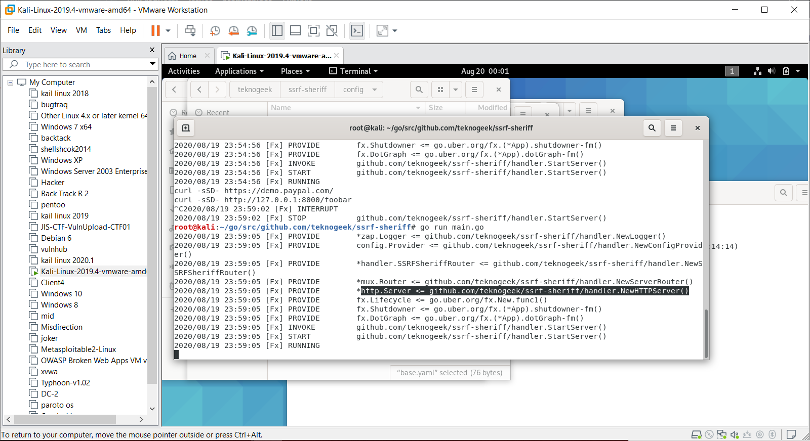Screen dimensions: 810x441
Task: Click the workspace 1 indicator
Action: 732,71
